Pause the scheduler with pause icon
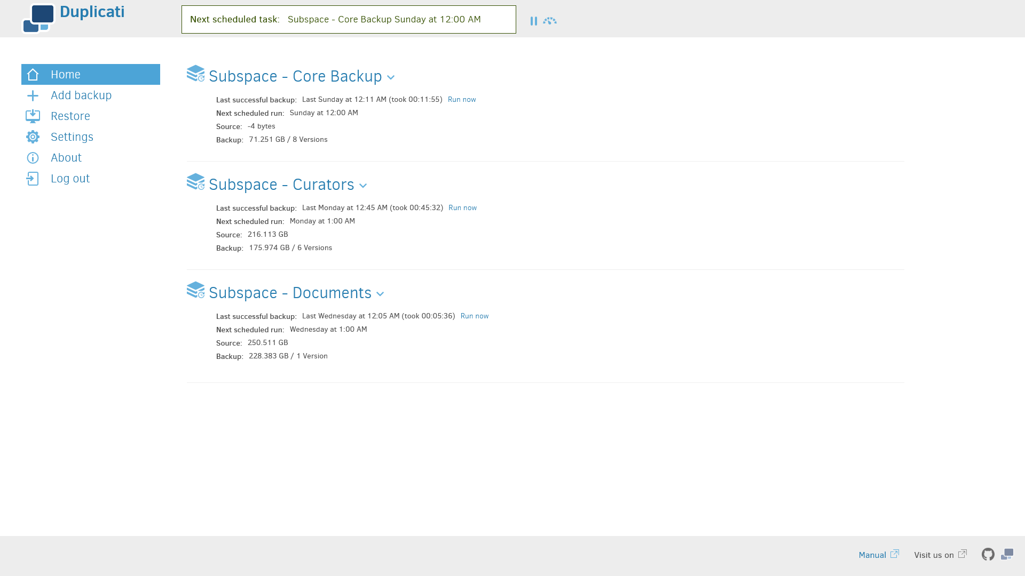The image size is (1025, 576). pyautogui.click(x=534, y=21)
